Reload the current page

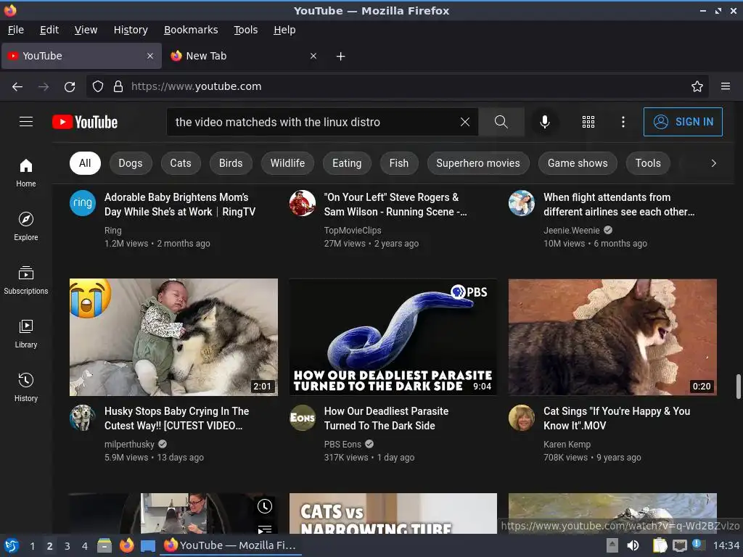pyautogui.click(x=70, y=86)
